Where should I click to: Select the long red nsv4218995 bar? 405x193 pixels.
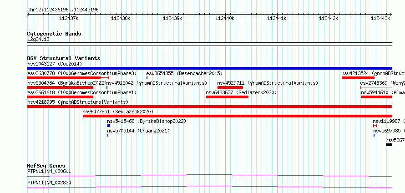click(x=209, y=107)
